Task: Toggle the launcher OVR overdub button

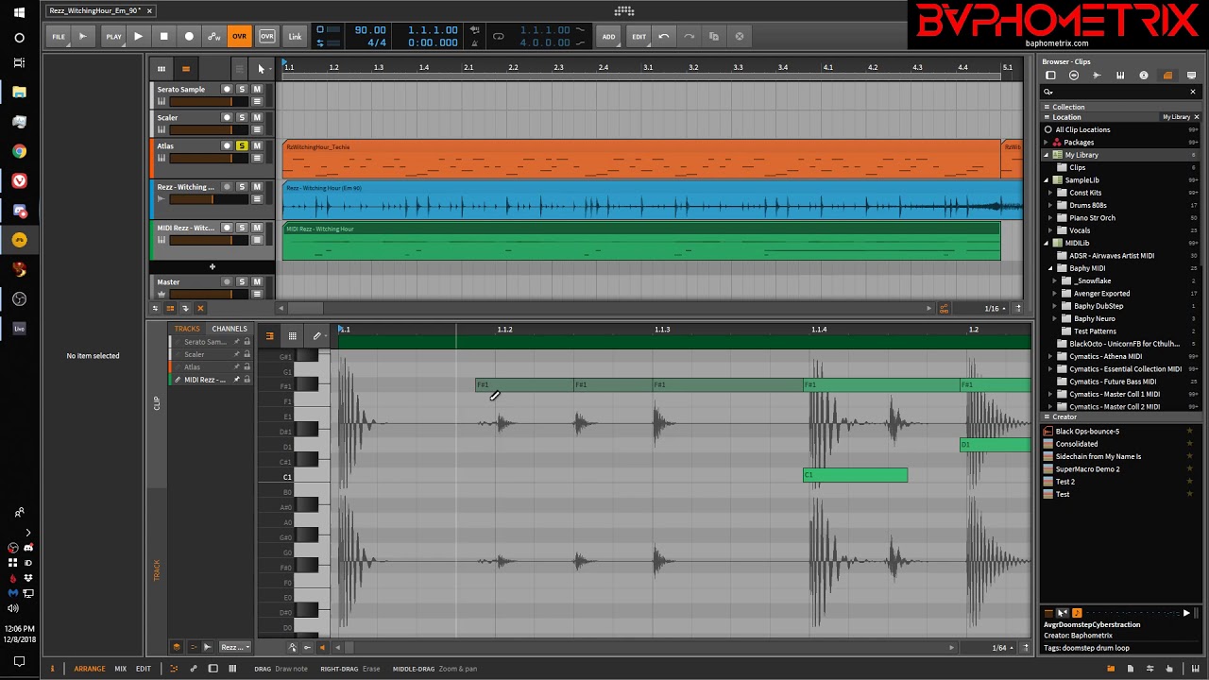Action: tap(267, 36)
